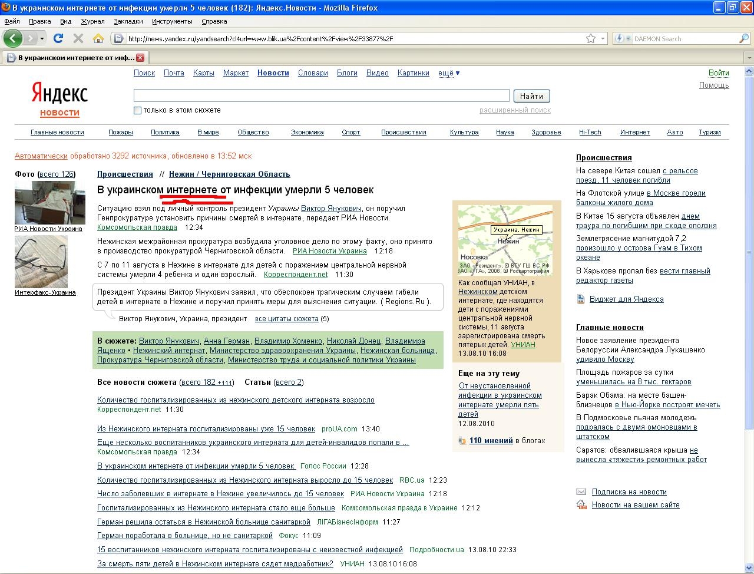Click the Firefox icon in title bar

6,8
